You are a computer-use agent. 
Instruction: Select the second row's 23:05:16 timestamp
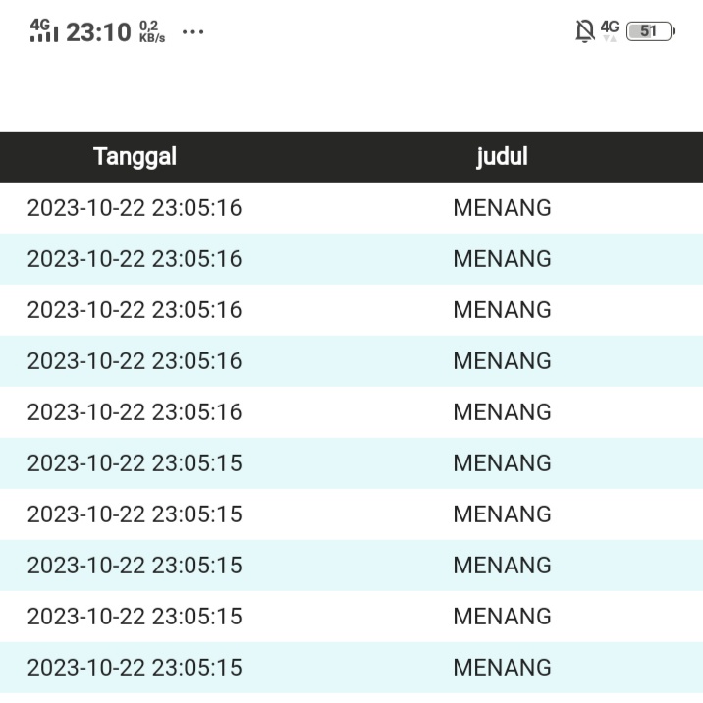pyautogui.click(x=135, y=259)
